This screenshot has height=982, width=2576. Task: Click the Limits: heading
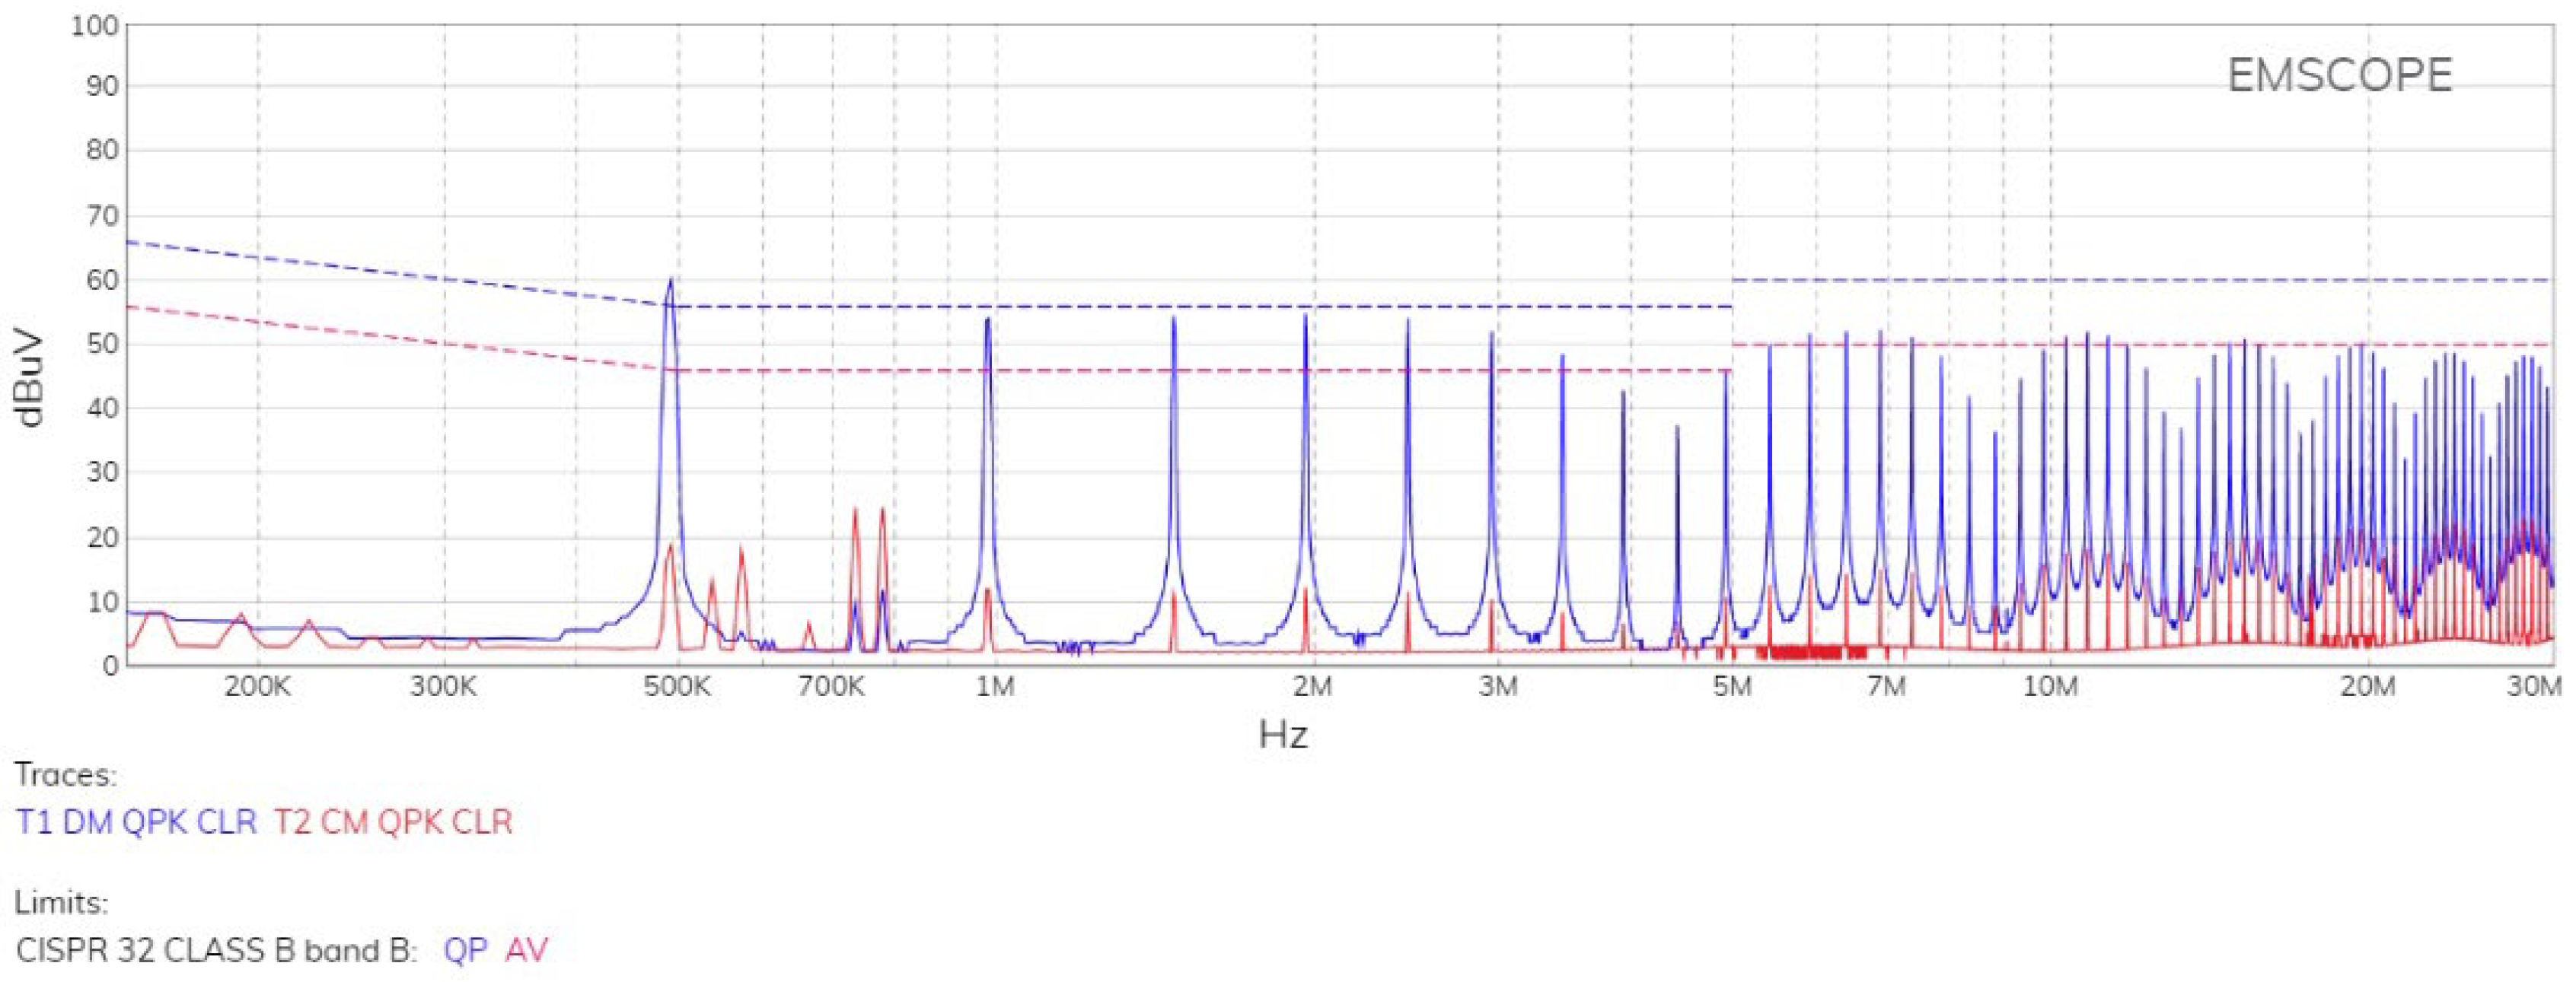pos(61,902)
